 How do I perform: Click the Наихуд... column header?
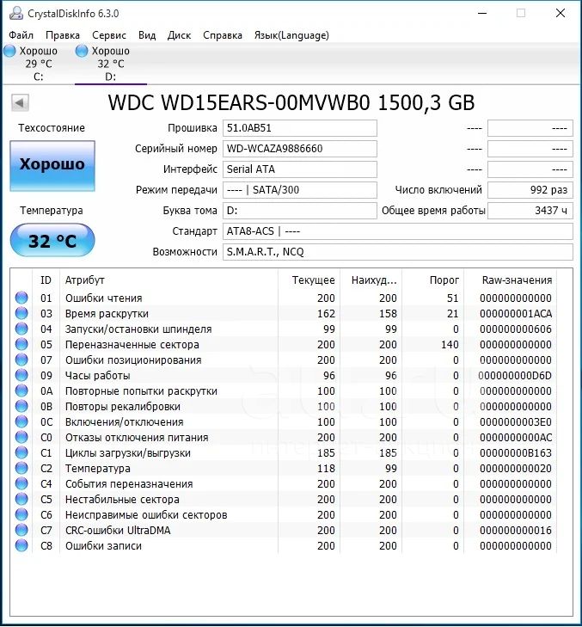371,280
